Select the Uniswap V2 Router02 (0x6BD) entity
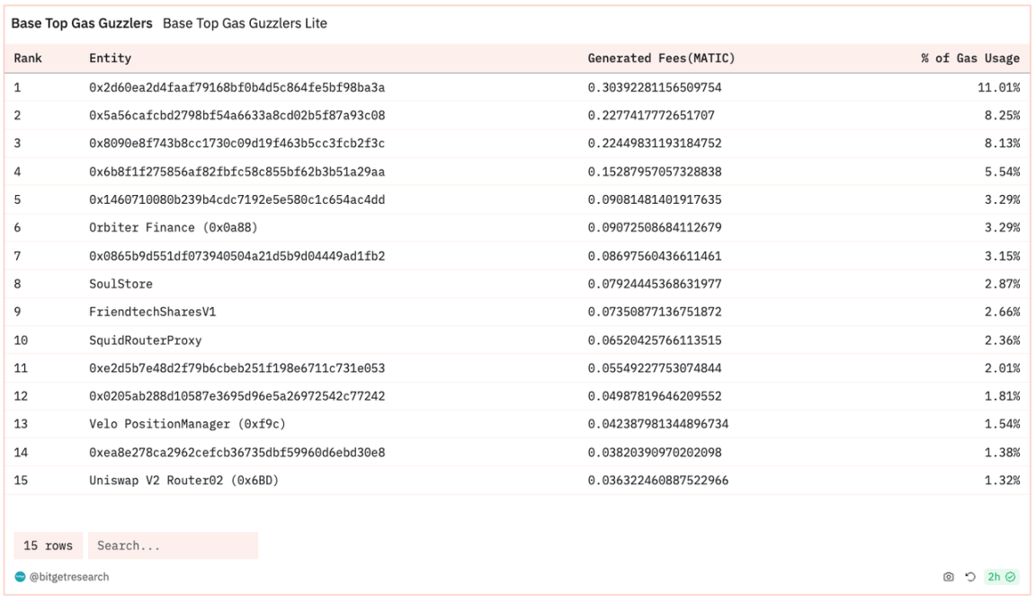The width and height of the screenshot is (1036, 601). point(183,481)
